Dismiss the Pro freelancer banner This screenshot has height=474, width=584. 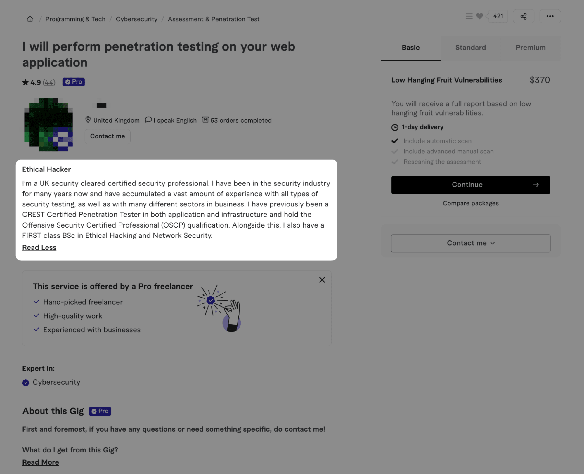322,280
